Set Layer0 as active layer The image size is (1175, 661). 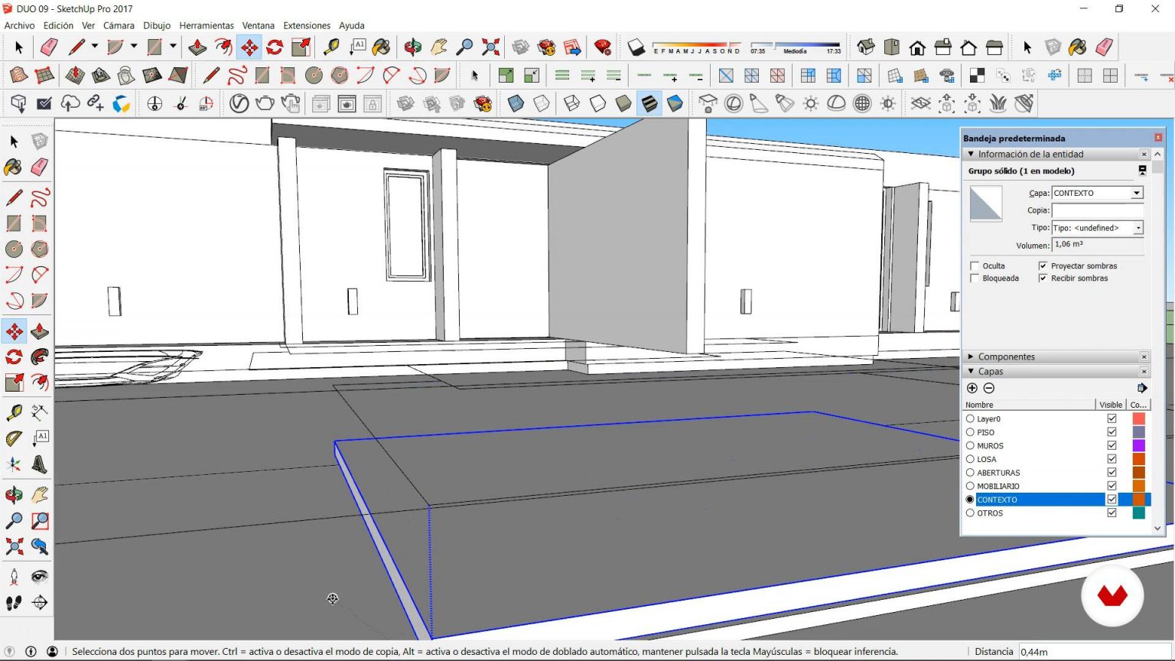[x=970, y=419]
